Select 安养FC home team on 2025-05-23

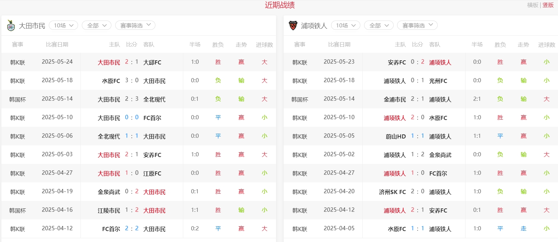[396, 62]
